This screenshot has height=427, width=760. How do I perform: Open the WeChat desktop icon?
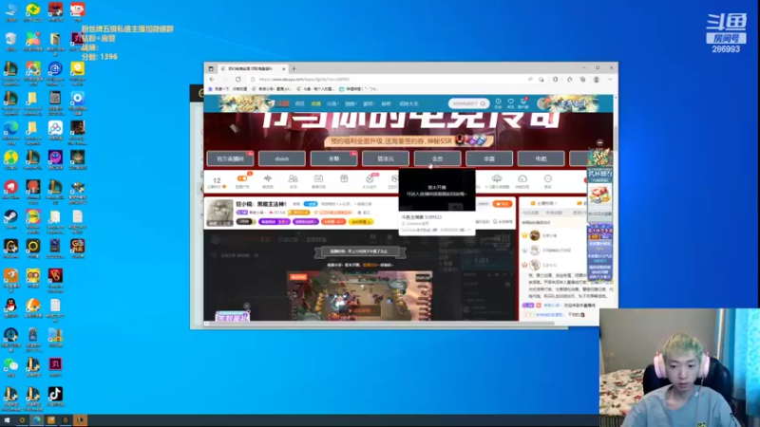coord(10,367)
